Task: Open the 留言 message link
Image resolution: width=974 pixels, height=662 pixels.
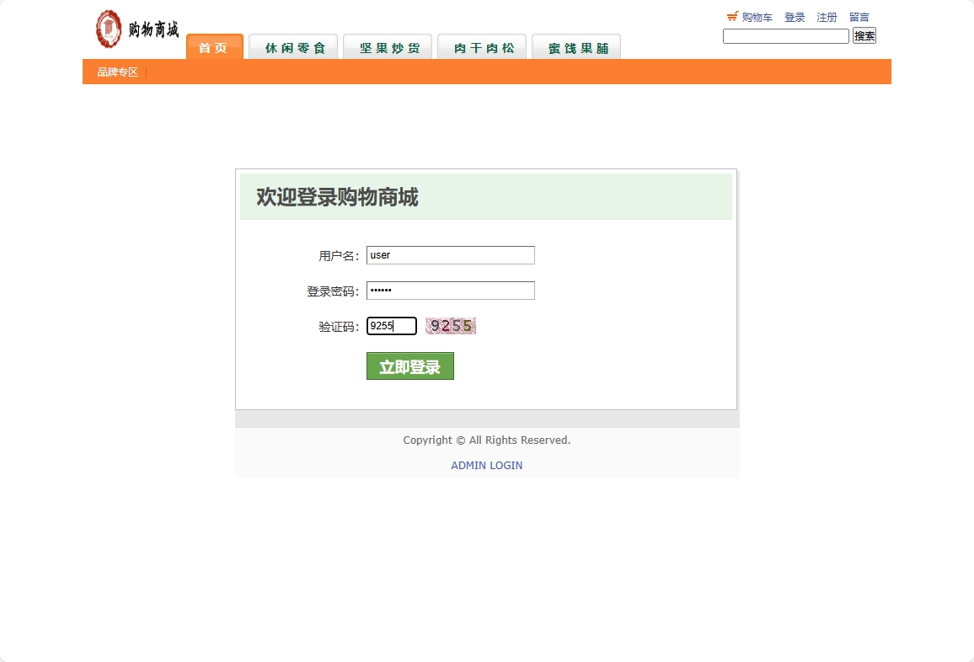Action: click(x=859, y=17)
